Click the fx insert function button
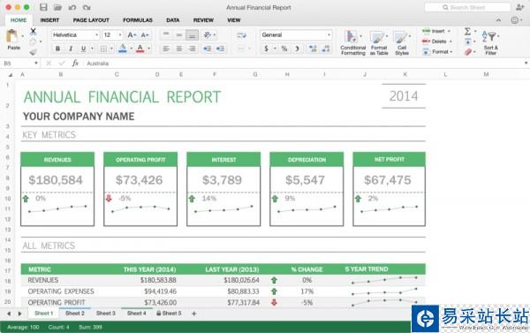Screen dimensions: 530x333 [75, 64]
